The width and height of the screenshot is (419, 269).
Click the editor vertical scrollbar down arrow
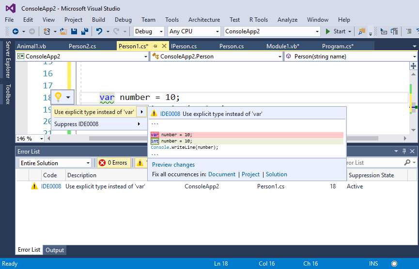[413, 130]
